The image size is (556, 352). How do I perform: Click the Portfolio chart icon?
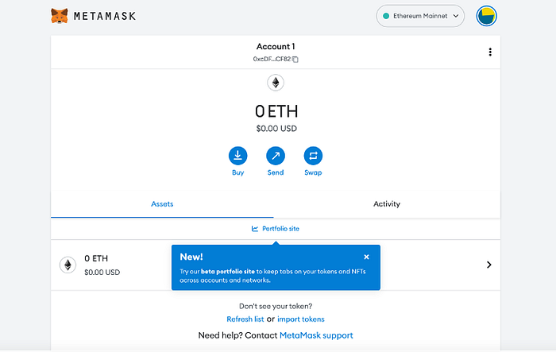point(255,229)
